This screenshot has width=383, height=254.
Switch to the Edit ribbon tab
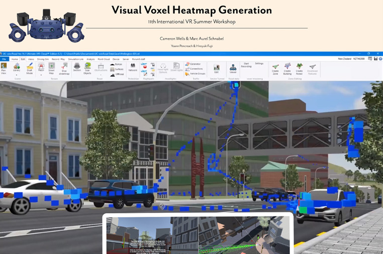click(23, 59)
